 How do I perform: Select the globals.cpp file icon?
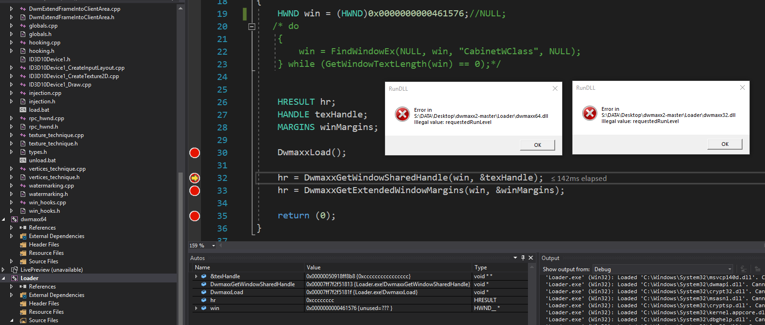click(x=23, y=26)
